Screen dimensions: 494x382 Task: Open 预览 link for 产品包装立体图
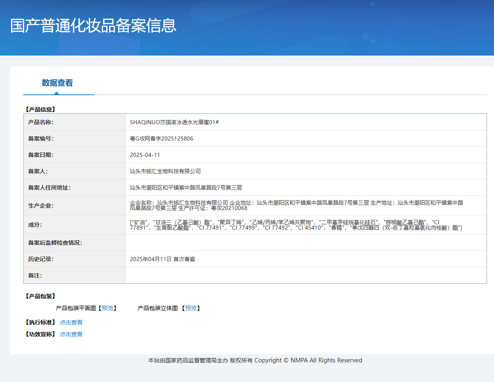point(191,308)
